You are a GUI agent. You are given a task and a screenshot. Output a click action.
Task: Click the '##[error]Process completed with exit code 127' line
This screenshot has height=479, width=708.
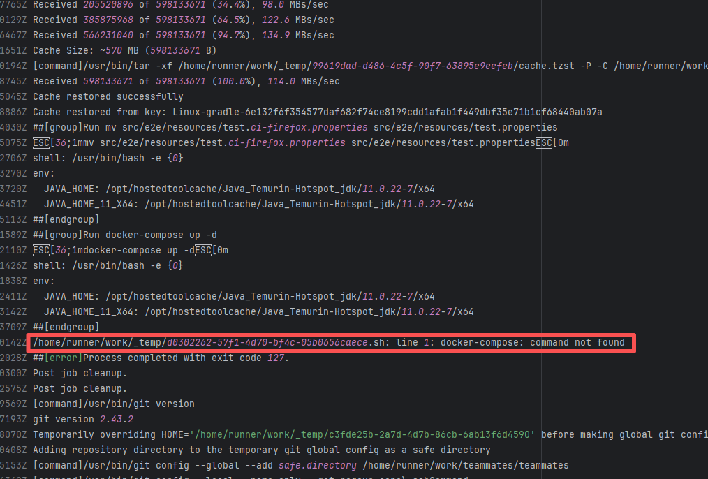coord(161,358)
